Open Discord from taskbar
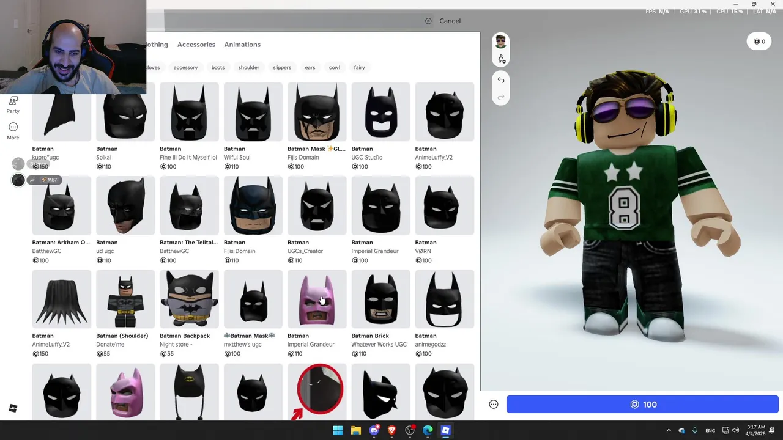The width and height of the screenshot is (783, 440). [x=374, y=430]
